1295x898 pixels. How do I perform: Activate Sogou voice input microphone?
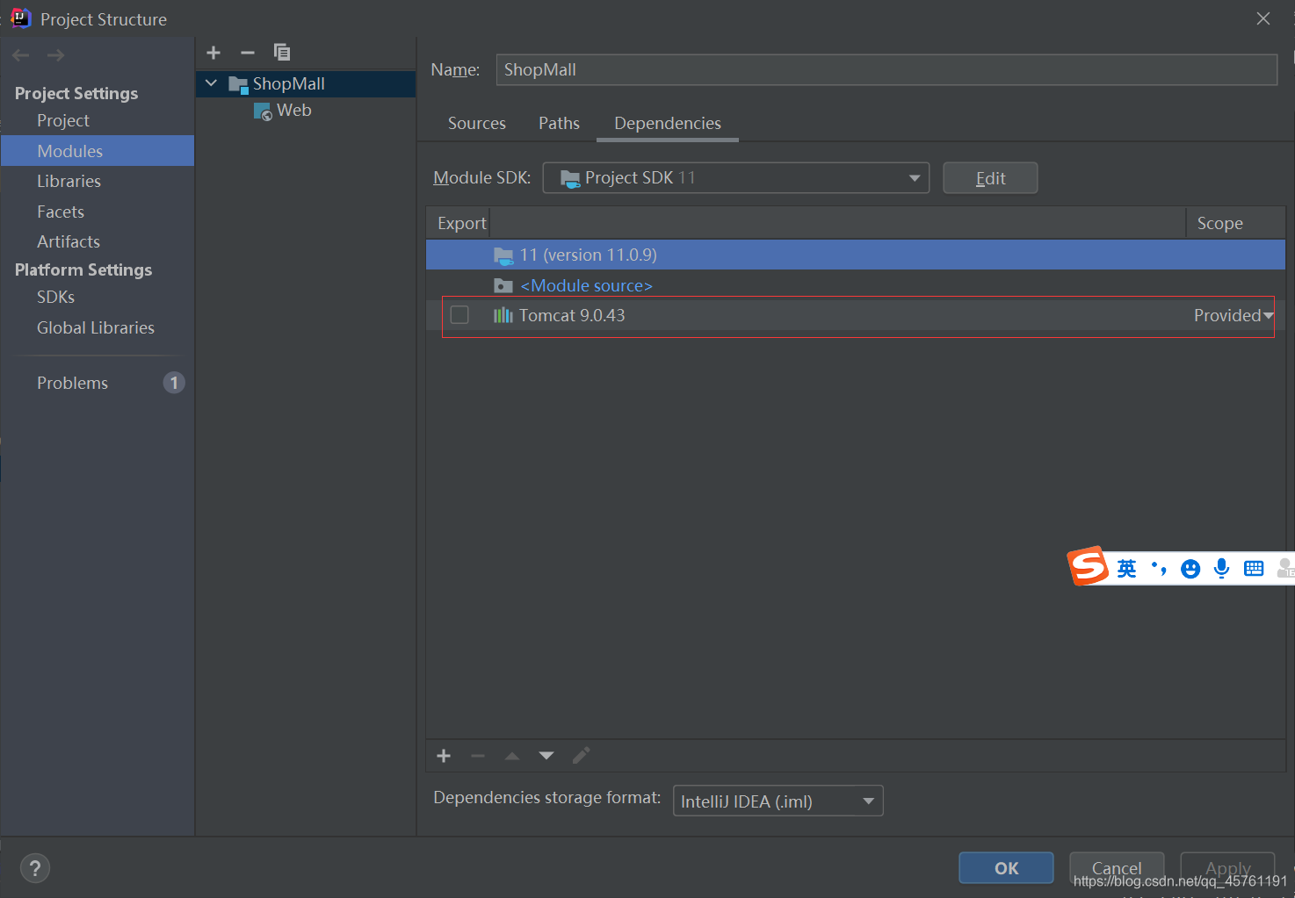coord(1221,569)
